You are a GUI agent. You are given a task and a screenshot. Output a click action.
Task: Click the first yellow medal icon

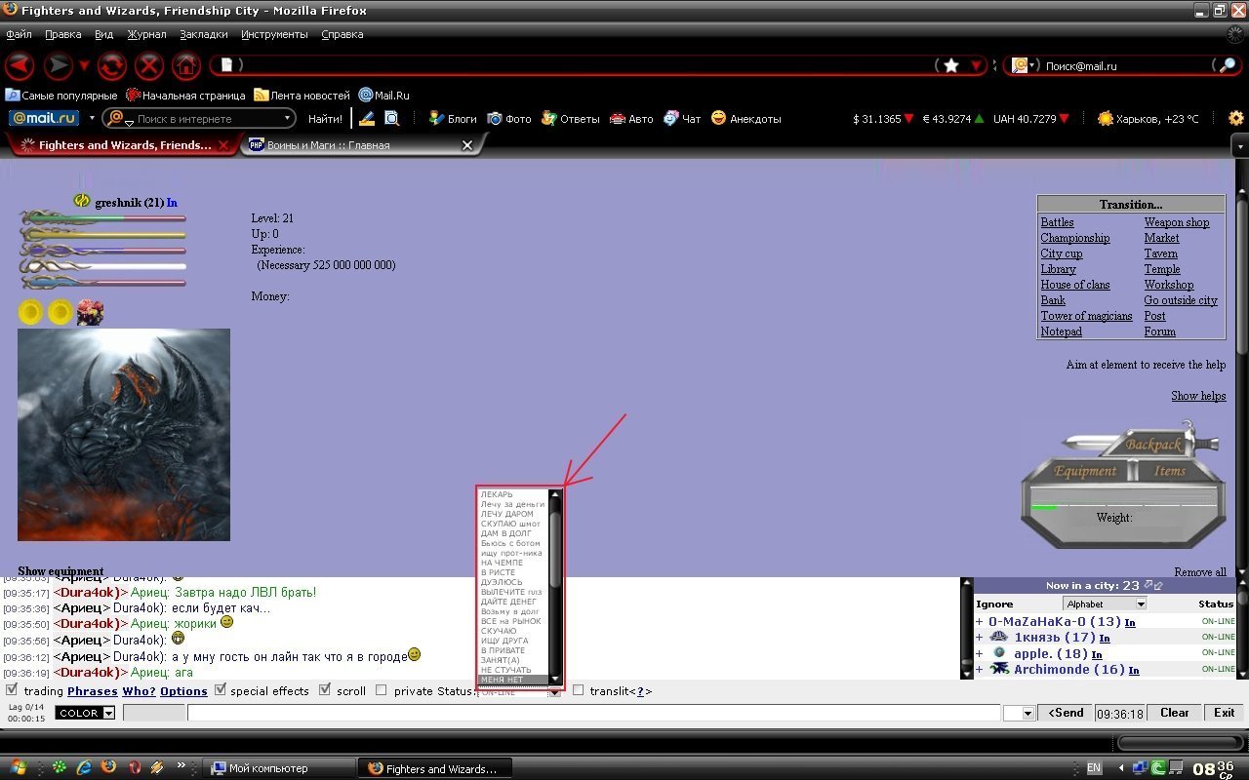31,312
